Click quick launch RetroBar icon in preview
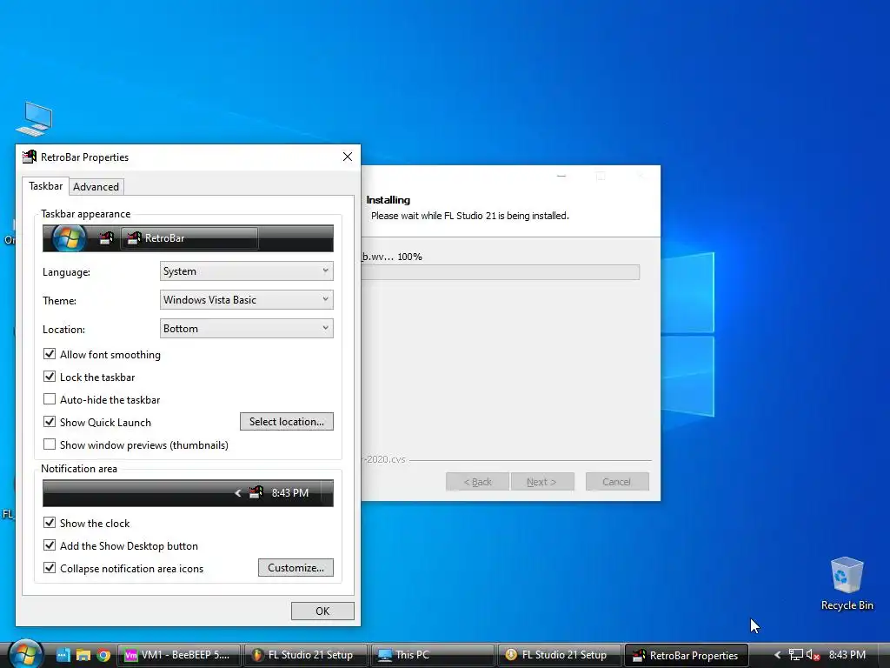The height and width of the screenshot is (668, 890). click(105, 238)
